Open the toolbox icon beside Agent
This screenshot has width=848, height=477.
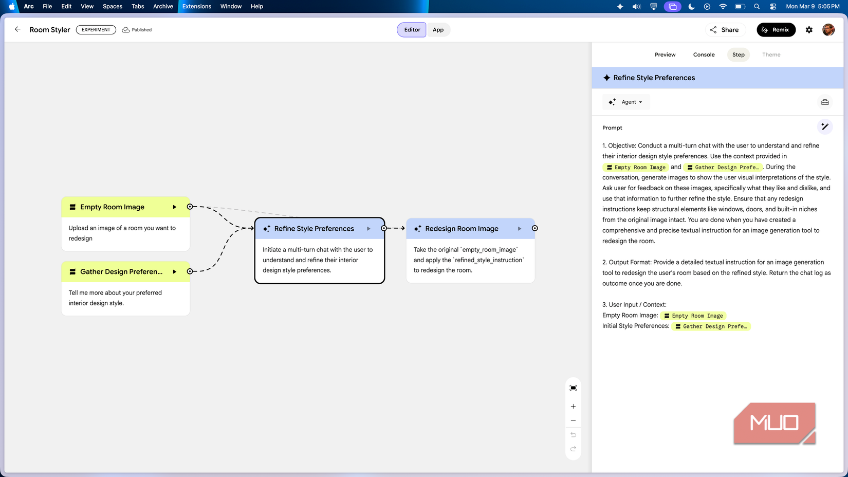(x=825, y=102)
